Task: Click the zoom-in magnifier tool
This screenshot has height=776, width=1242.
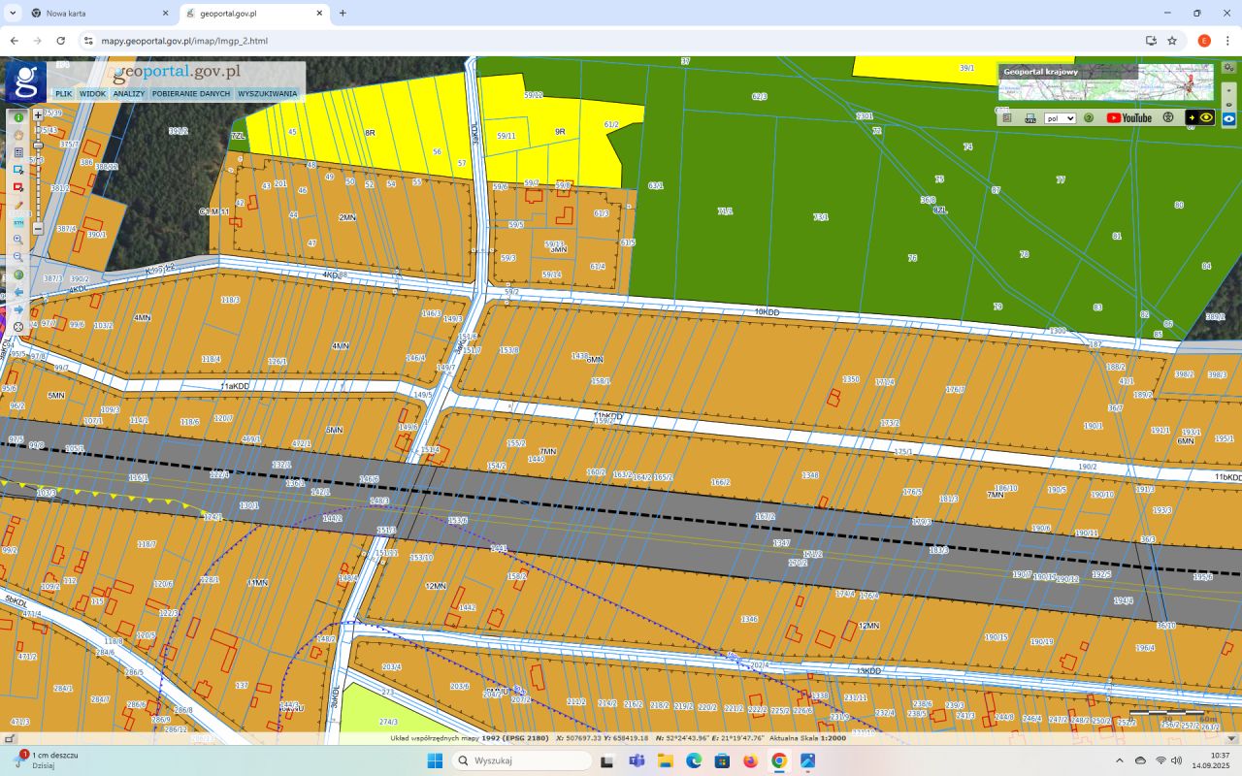Action: pyautogui.click(x=18, y=240)
